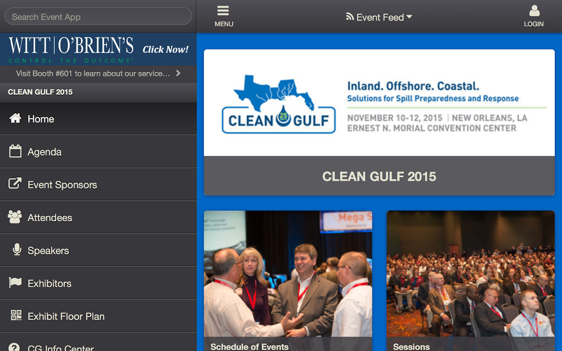Click the Clean Gulf logo banner image
Viewport: 562px width, 351px height.
pos(379,103)
